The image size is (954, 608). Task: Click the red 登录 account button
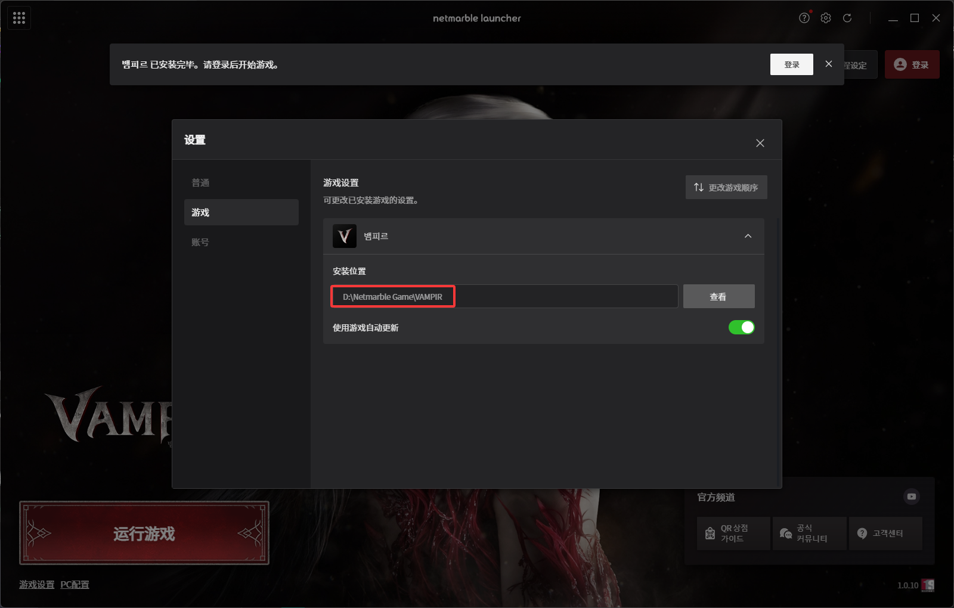[912, 64]
